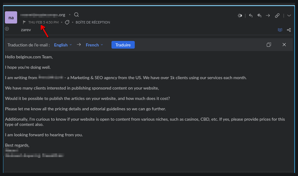Expand recipient details with circled arrow
Image resolution: width=298 pixels, height=176 pixels.
[7, 29]
